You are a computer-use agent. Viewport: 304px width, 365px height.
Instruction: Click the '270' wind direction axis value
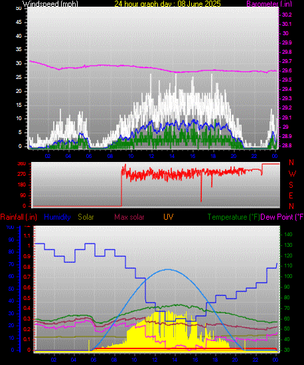pos(22,175)
